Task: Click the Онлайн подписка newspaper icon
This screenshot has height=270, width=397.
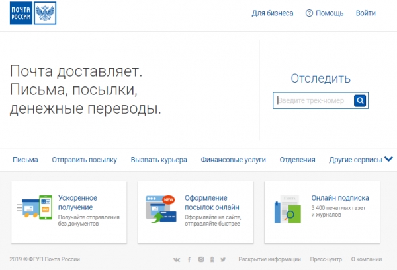Action: [288, 209]
